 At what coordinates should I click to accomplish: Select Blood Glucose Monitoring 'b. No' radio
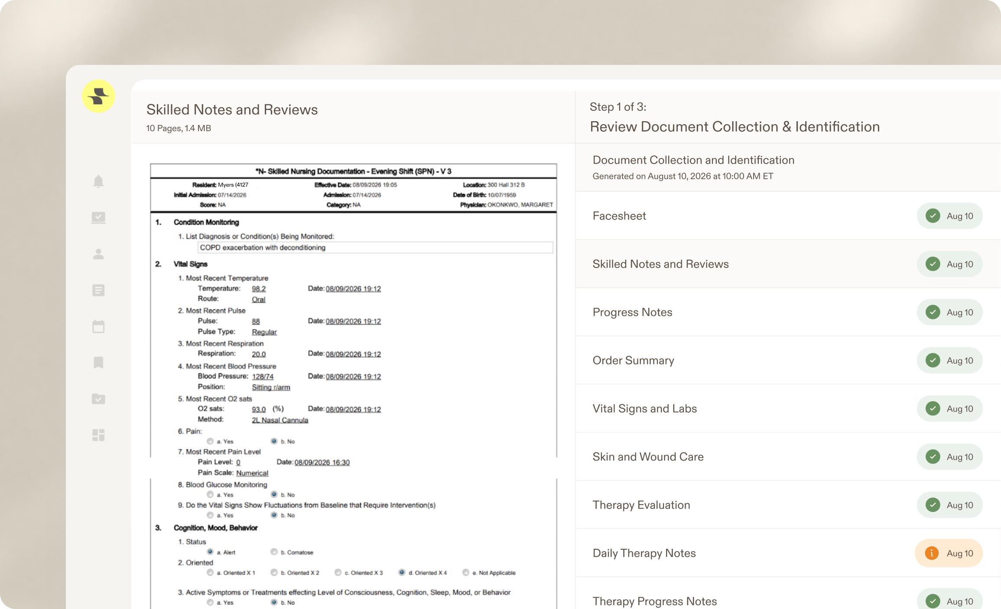point(274,494)
